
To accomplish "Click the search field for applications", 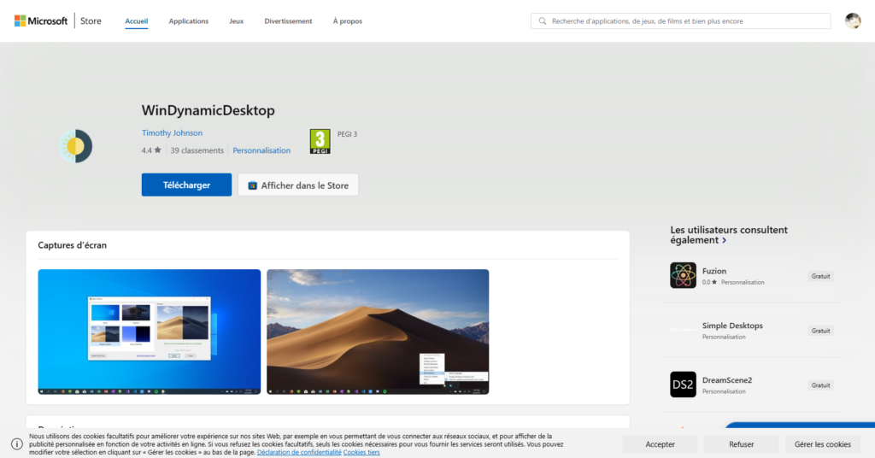I will coord(680,21).
